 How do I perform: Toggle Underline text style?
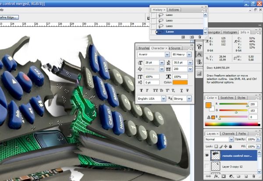click(x=181, y=90)
